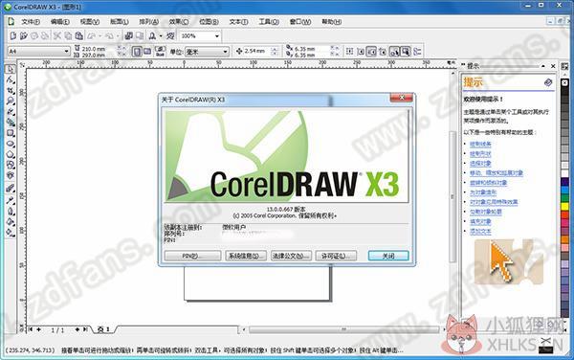Select the Basic Shapes tool
This screenshot has height=360, width=574.
pyautogui.click(x=11, y=165)
